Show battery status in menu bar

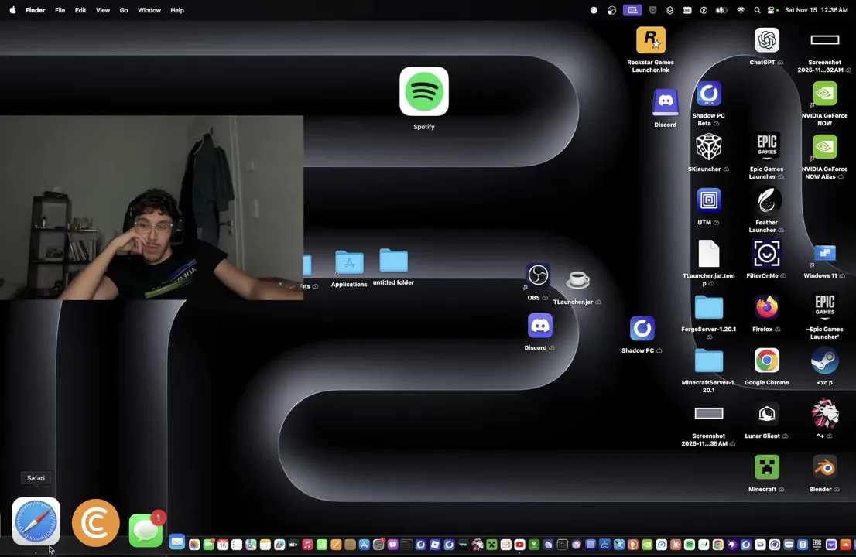pos(721,10)
